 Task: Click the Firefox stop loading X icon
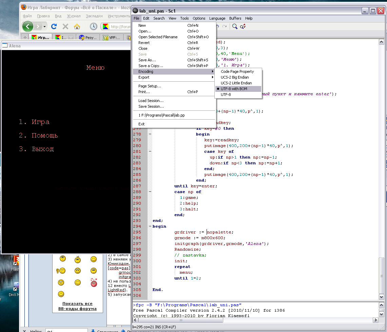click(65, 26)
